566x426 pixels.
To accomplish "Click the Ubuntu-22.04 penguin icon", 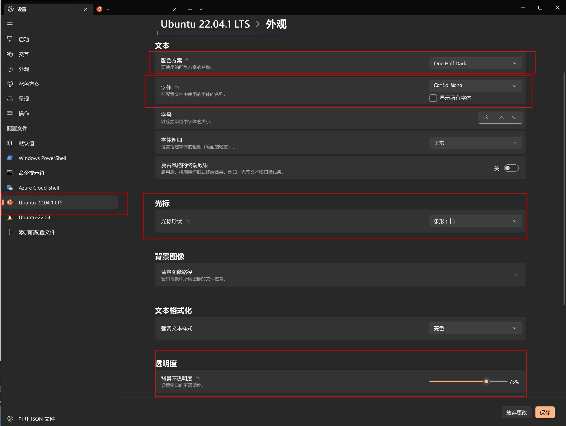I will coord(10,217).
